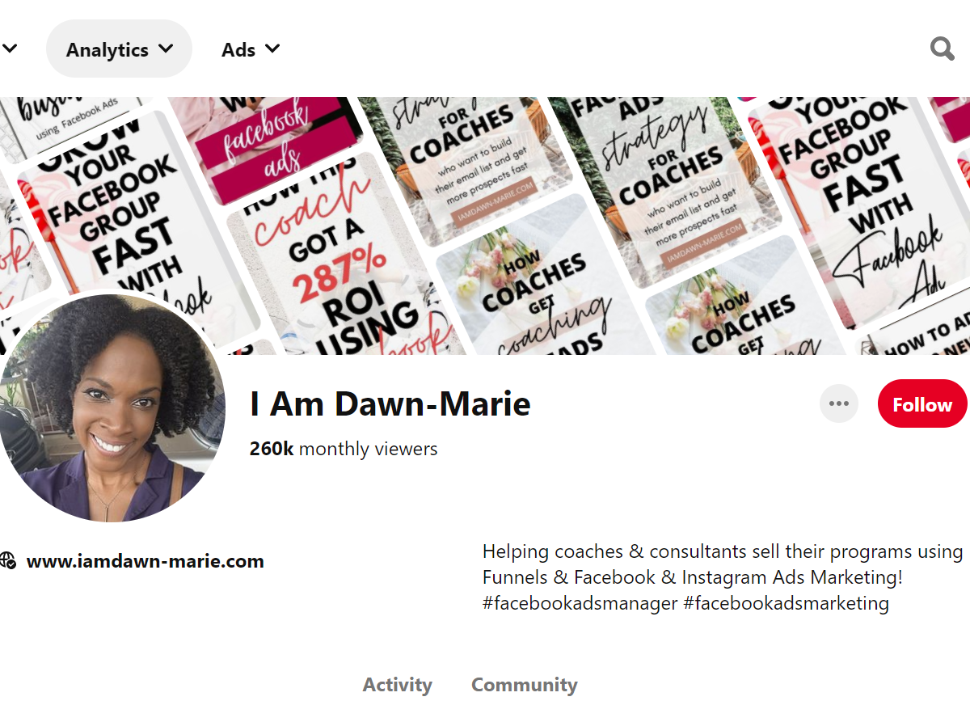Click the 260k monthly viewers text
The width and height of the screenshot is (970, 701).
point(344,449)
